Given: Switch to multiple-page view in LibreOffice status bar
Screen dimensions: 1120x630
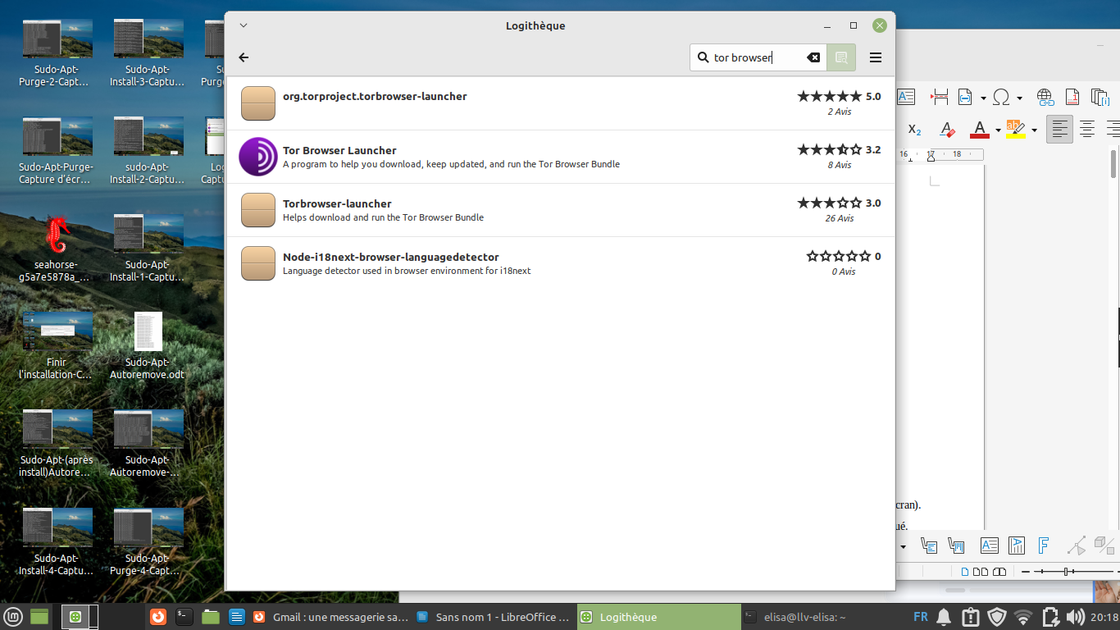Looking at the screenshot, I should click(981, 571).
